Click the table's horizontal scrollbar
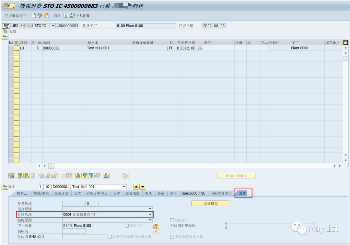350x245 pixels. click(x=51, y=166)
